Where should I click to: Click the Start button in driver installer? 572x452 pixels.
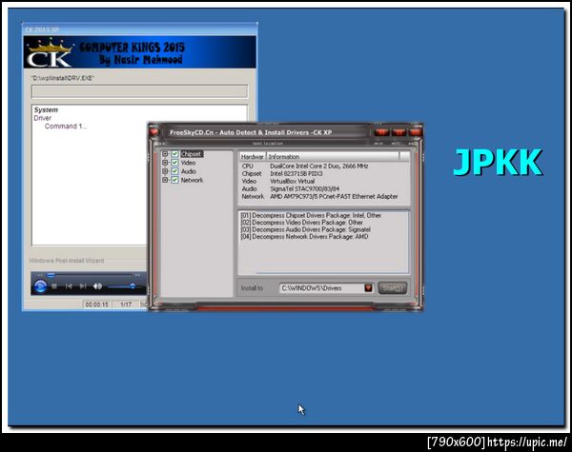click(x=392, y=288)
